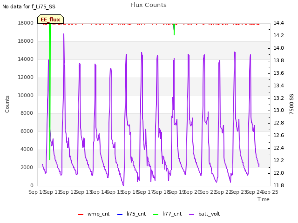Viewport: 298px width, 223px height.
Task: Click the purple batt_volt legend swatch
Action: (x=192, y=215)
